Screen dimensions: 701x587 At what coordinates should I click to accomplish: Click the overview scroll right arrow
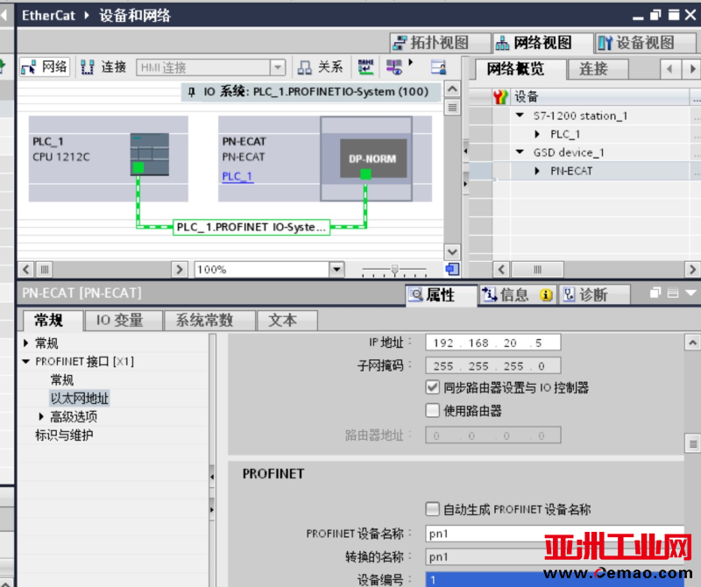point(692,270)
